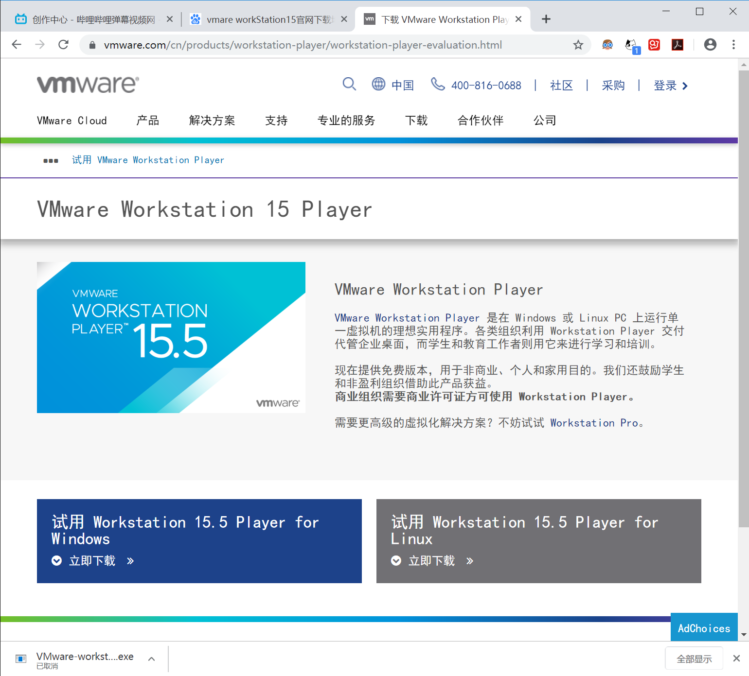Open the 支持 menu

point(276,121)
